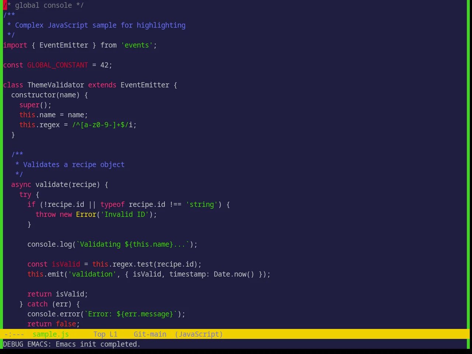This screenshot has width=472, height=354.
Task: Click the 'timestamp:' property key
Action: [190, 274]
